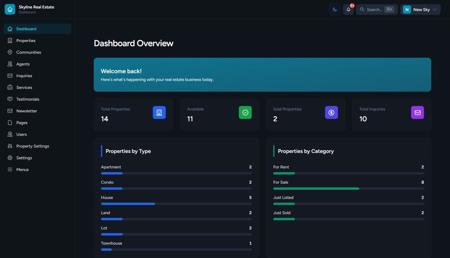Click the ⌘K shortcut badge
This screenshot has height=258, width=450.
(389, 9)
